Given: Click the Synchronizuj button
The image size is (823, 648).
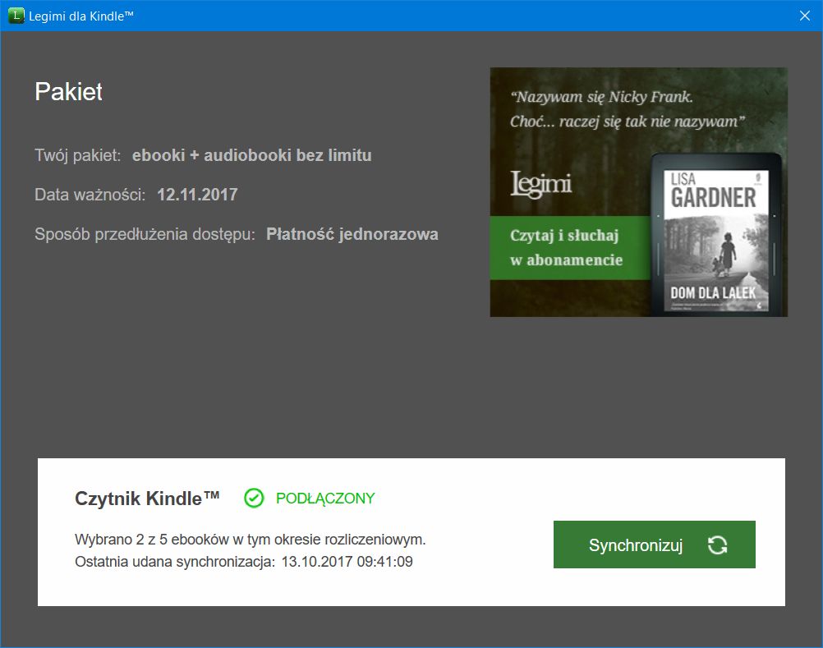Looking at the screenshot, I should coord(654,545).
